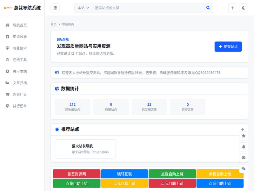The image size is (254, 191).
Task: Click the 网址导航 label
Action: tap(63, 39)
